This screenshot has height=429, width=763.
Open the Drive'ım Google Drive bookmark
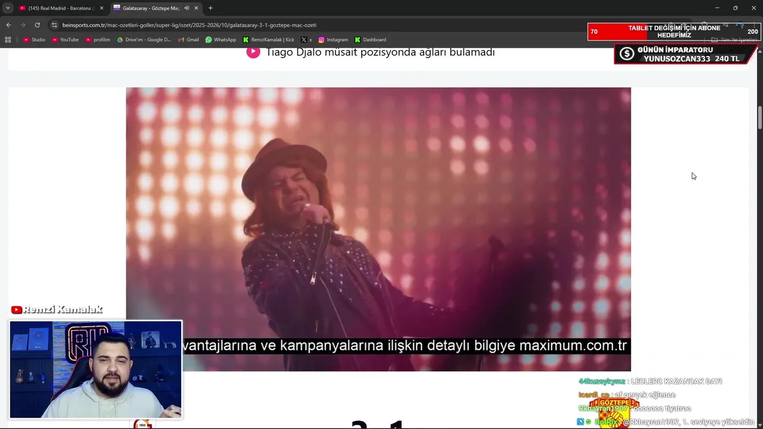[x=144, y=39]
